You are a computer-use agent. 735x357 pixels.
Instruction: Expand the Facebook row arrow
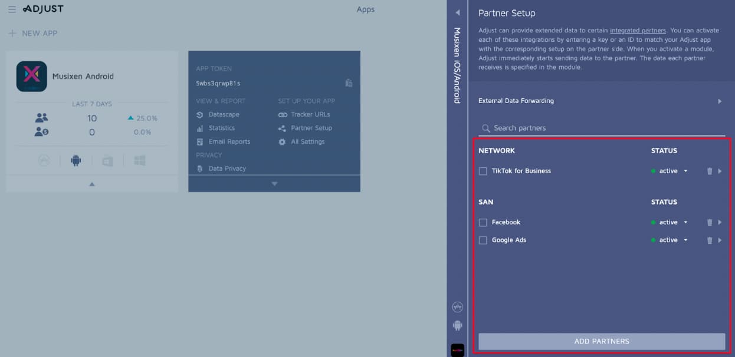[x=720, y=222]
